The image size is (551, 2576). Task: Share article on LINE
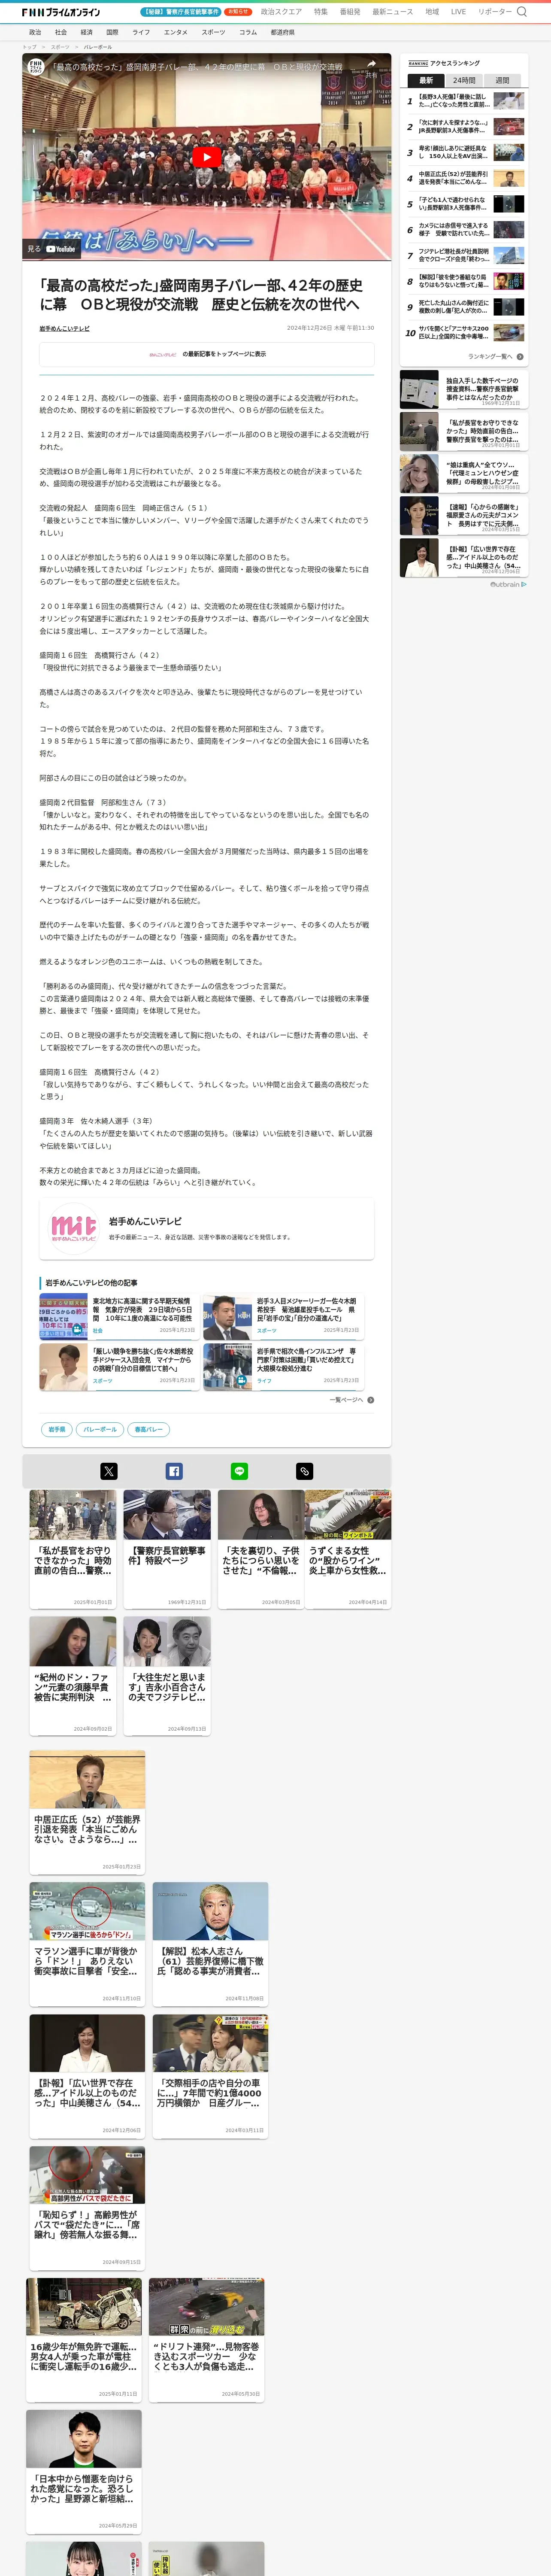(239, 1471)
